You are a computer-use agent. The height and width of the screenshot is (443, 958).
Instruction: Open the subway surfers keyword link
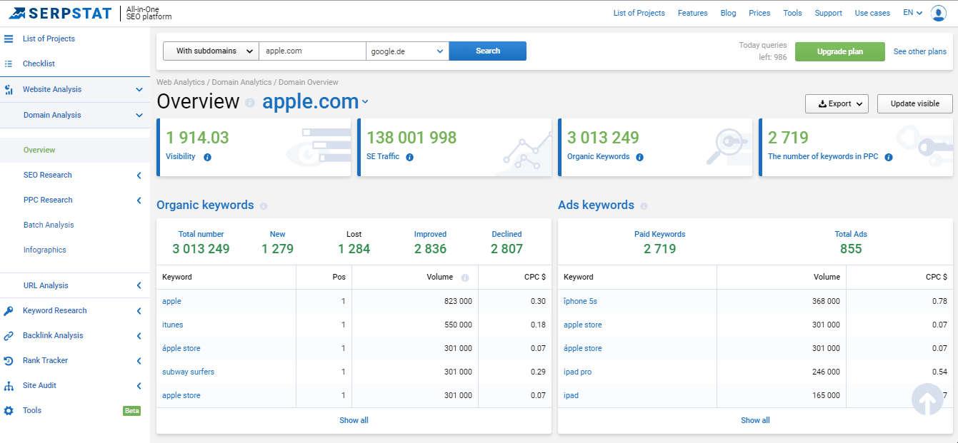(188, 372)
